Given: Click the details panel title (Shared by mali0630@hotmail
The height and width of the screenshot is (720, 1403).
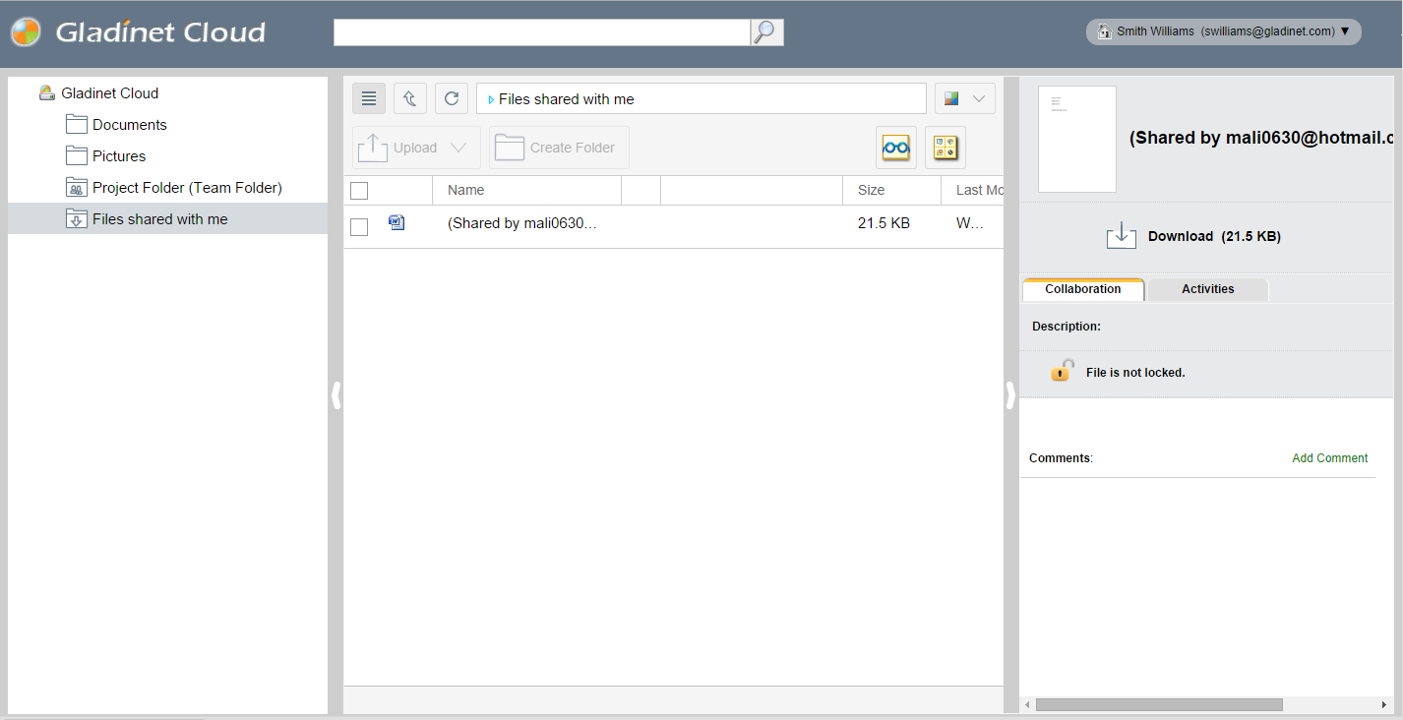Looking at the screenshot, I should point(1262,139).
